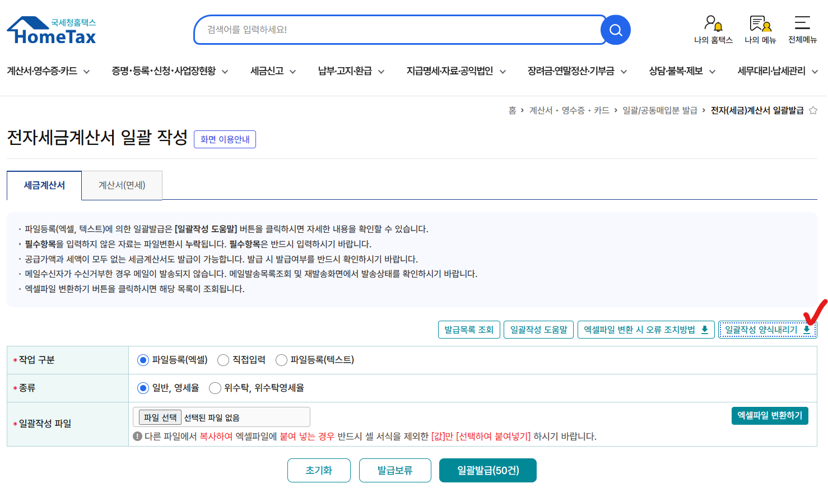Screen dimensions: 828x488
Task: Select 직접입력 radio option
Action: 223,360
